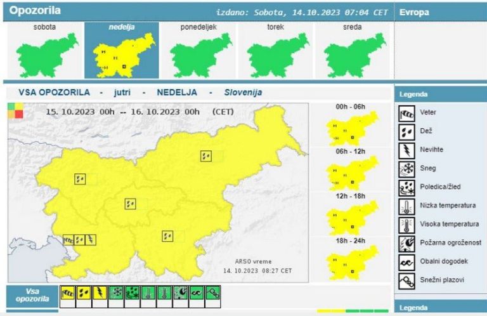Select the avalanche filter in bottom toolbar

[214, 293]
